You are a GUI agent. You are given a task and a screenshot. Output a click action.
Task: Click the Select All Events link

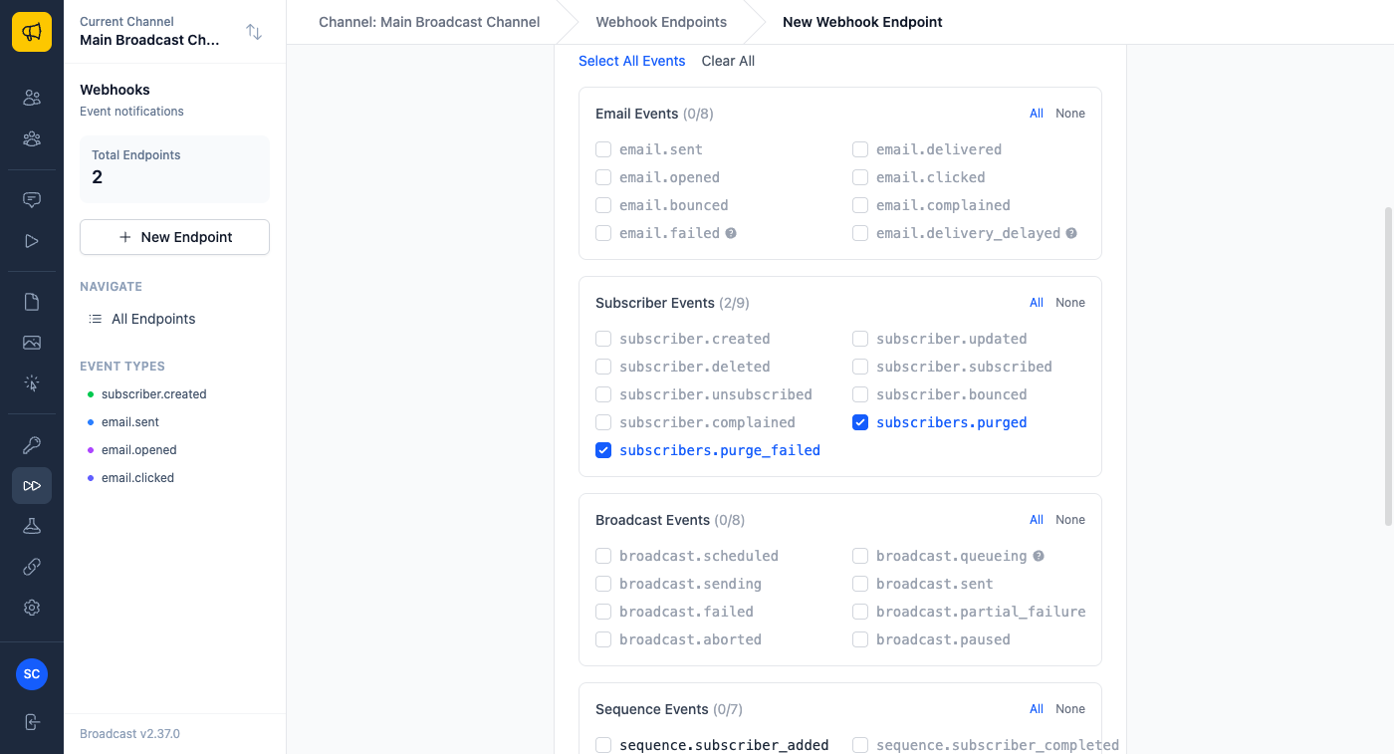click(x=632, y=61)
